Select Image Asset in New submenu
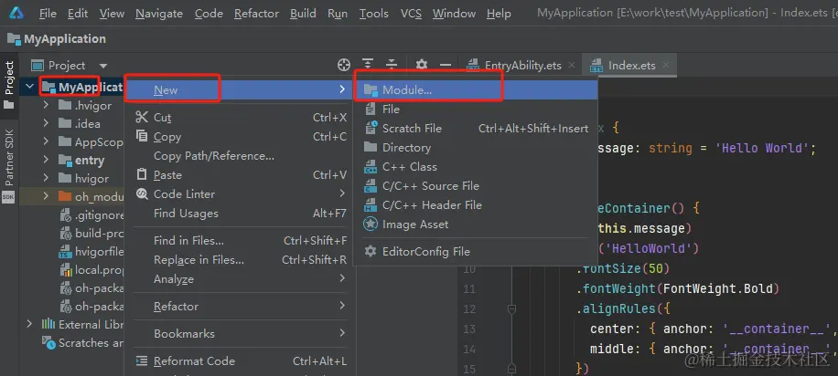The height and width of the screenshot is (376, 838). pos(476,224)
